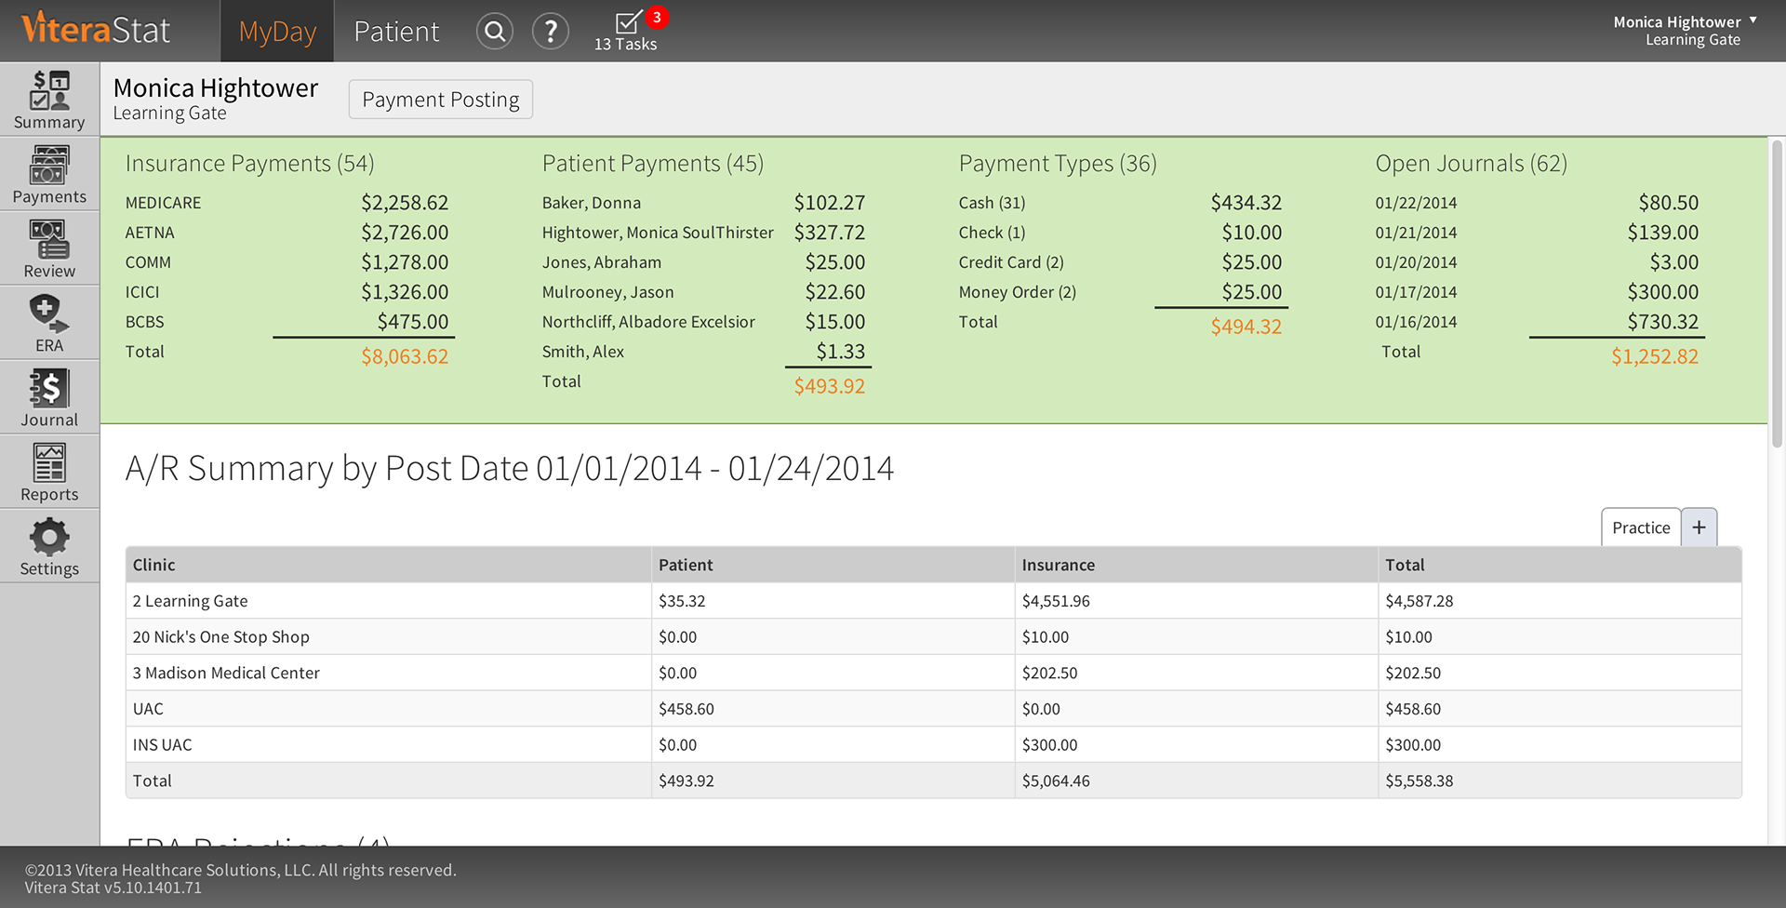
Task: Click the $5,558.38 grand total cell
Action: tap(1560, 781)
